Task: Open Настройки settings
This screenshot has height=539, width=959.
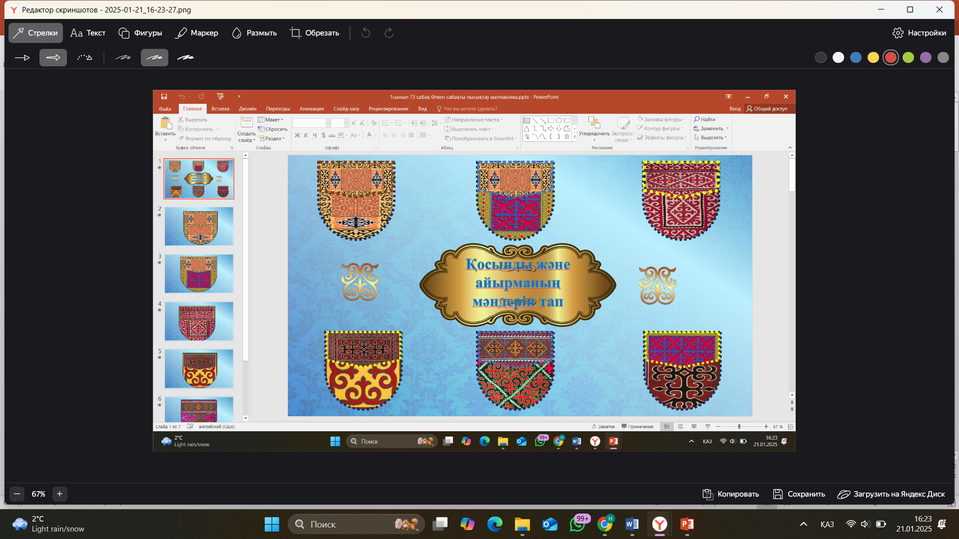Action: pos(919,33)
